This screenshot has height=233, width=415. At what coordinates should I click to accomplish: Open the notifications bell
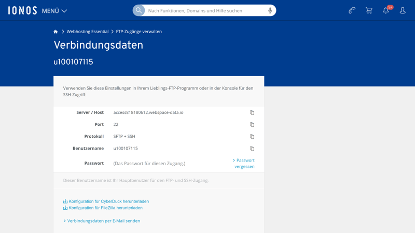click(386, 10)
